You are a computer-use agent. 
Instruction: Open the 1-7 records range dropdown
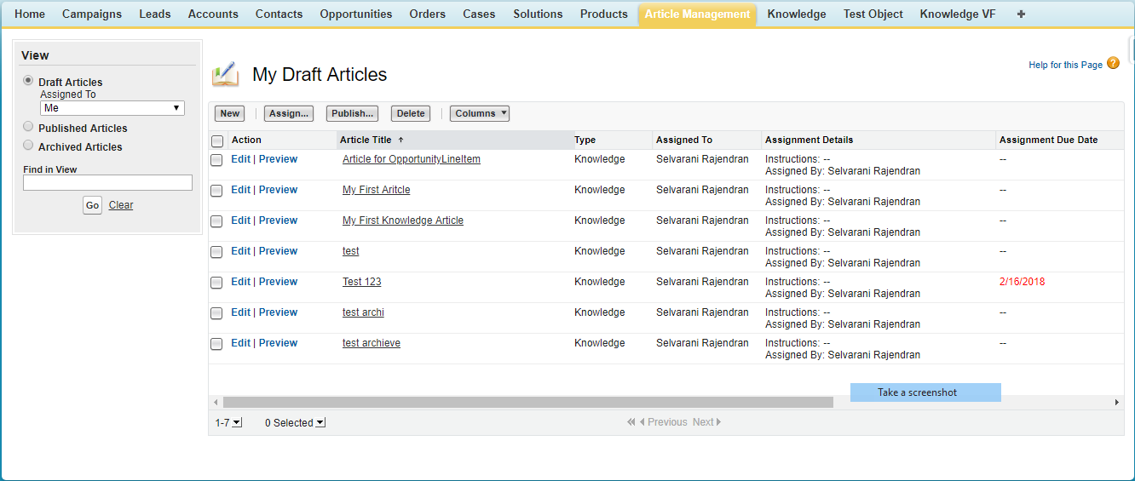point(237,423)
